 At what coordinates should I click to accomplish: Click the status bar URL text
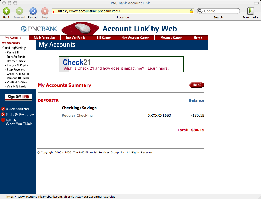(61, 197)
